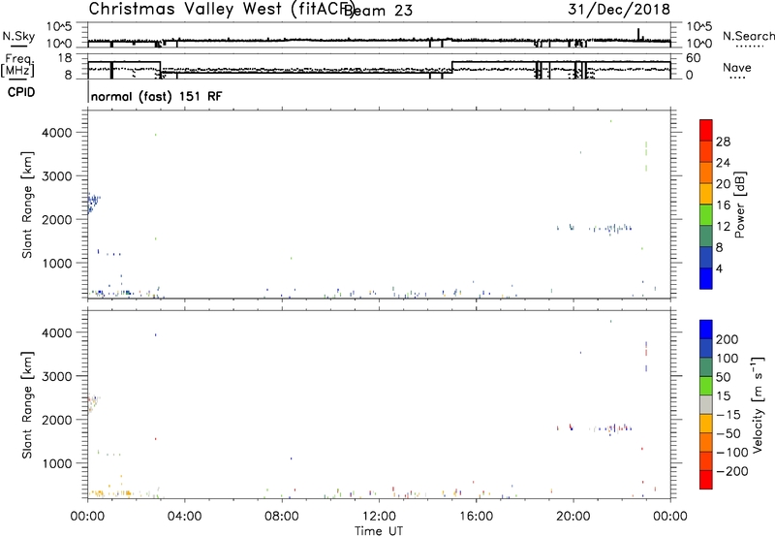Click the 'Slant Range [km]' label of the velocity panel
The height and width of the screenshot is (537, 775).
tap(27, 404)
